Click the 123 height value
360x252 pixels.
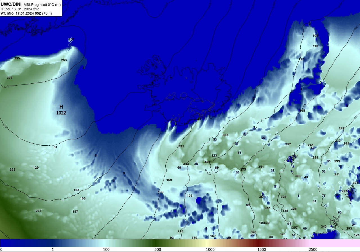click(214, 155)
